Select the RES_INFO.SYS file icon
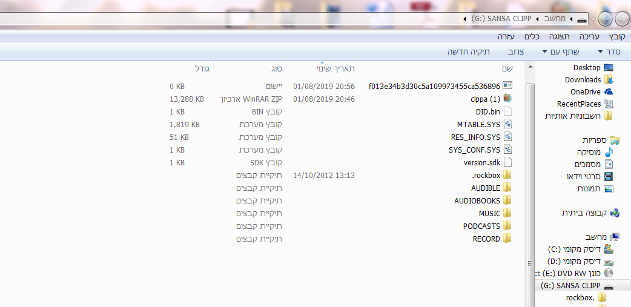The height and width of the screenshot is (307, 631). pyautogui.click(x=507, y=137)
